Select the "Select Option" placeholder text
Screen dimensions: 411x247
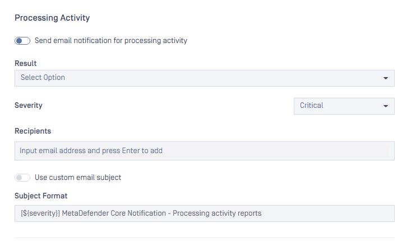(x=43, y=78)
